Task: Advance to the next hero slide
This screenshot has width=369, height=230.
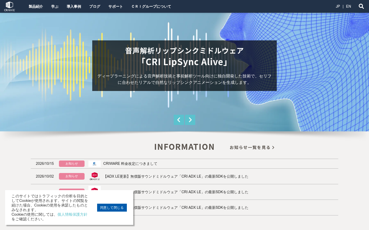Action: point(190,120)
